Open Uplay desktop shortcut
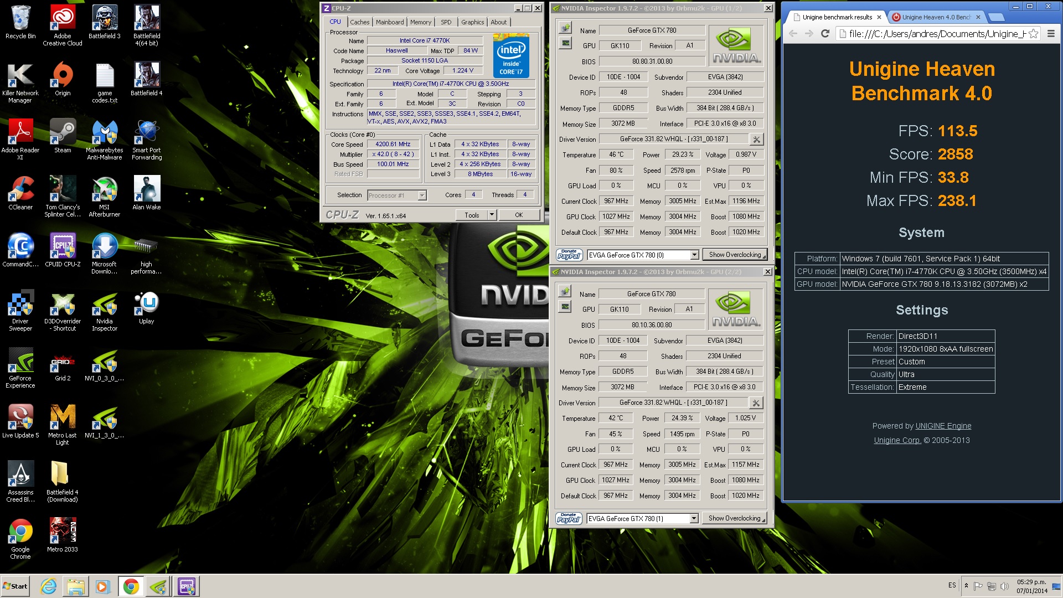Image resolution: width=1063 pixels, height=598 pixels. click(x=147, y=307)
